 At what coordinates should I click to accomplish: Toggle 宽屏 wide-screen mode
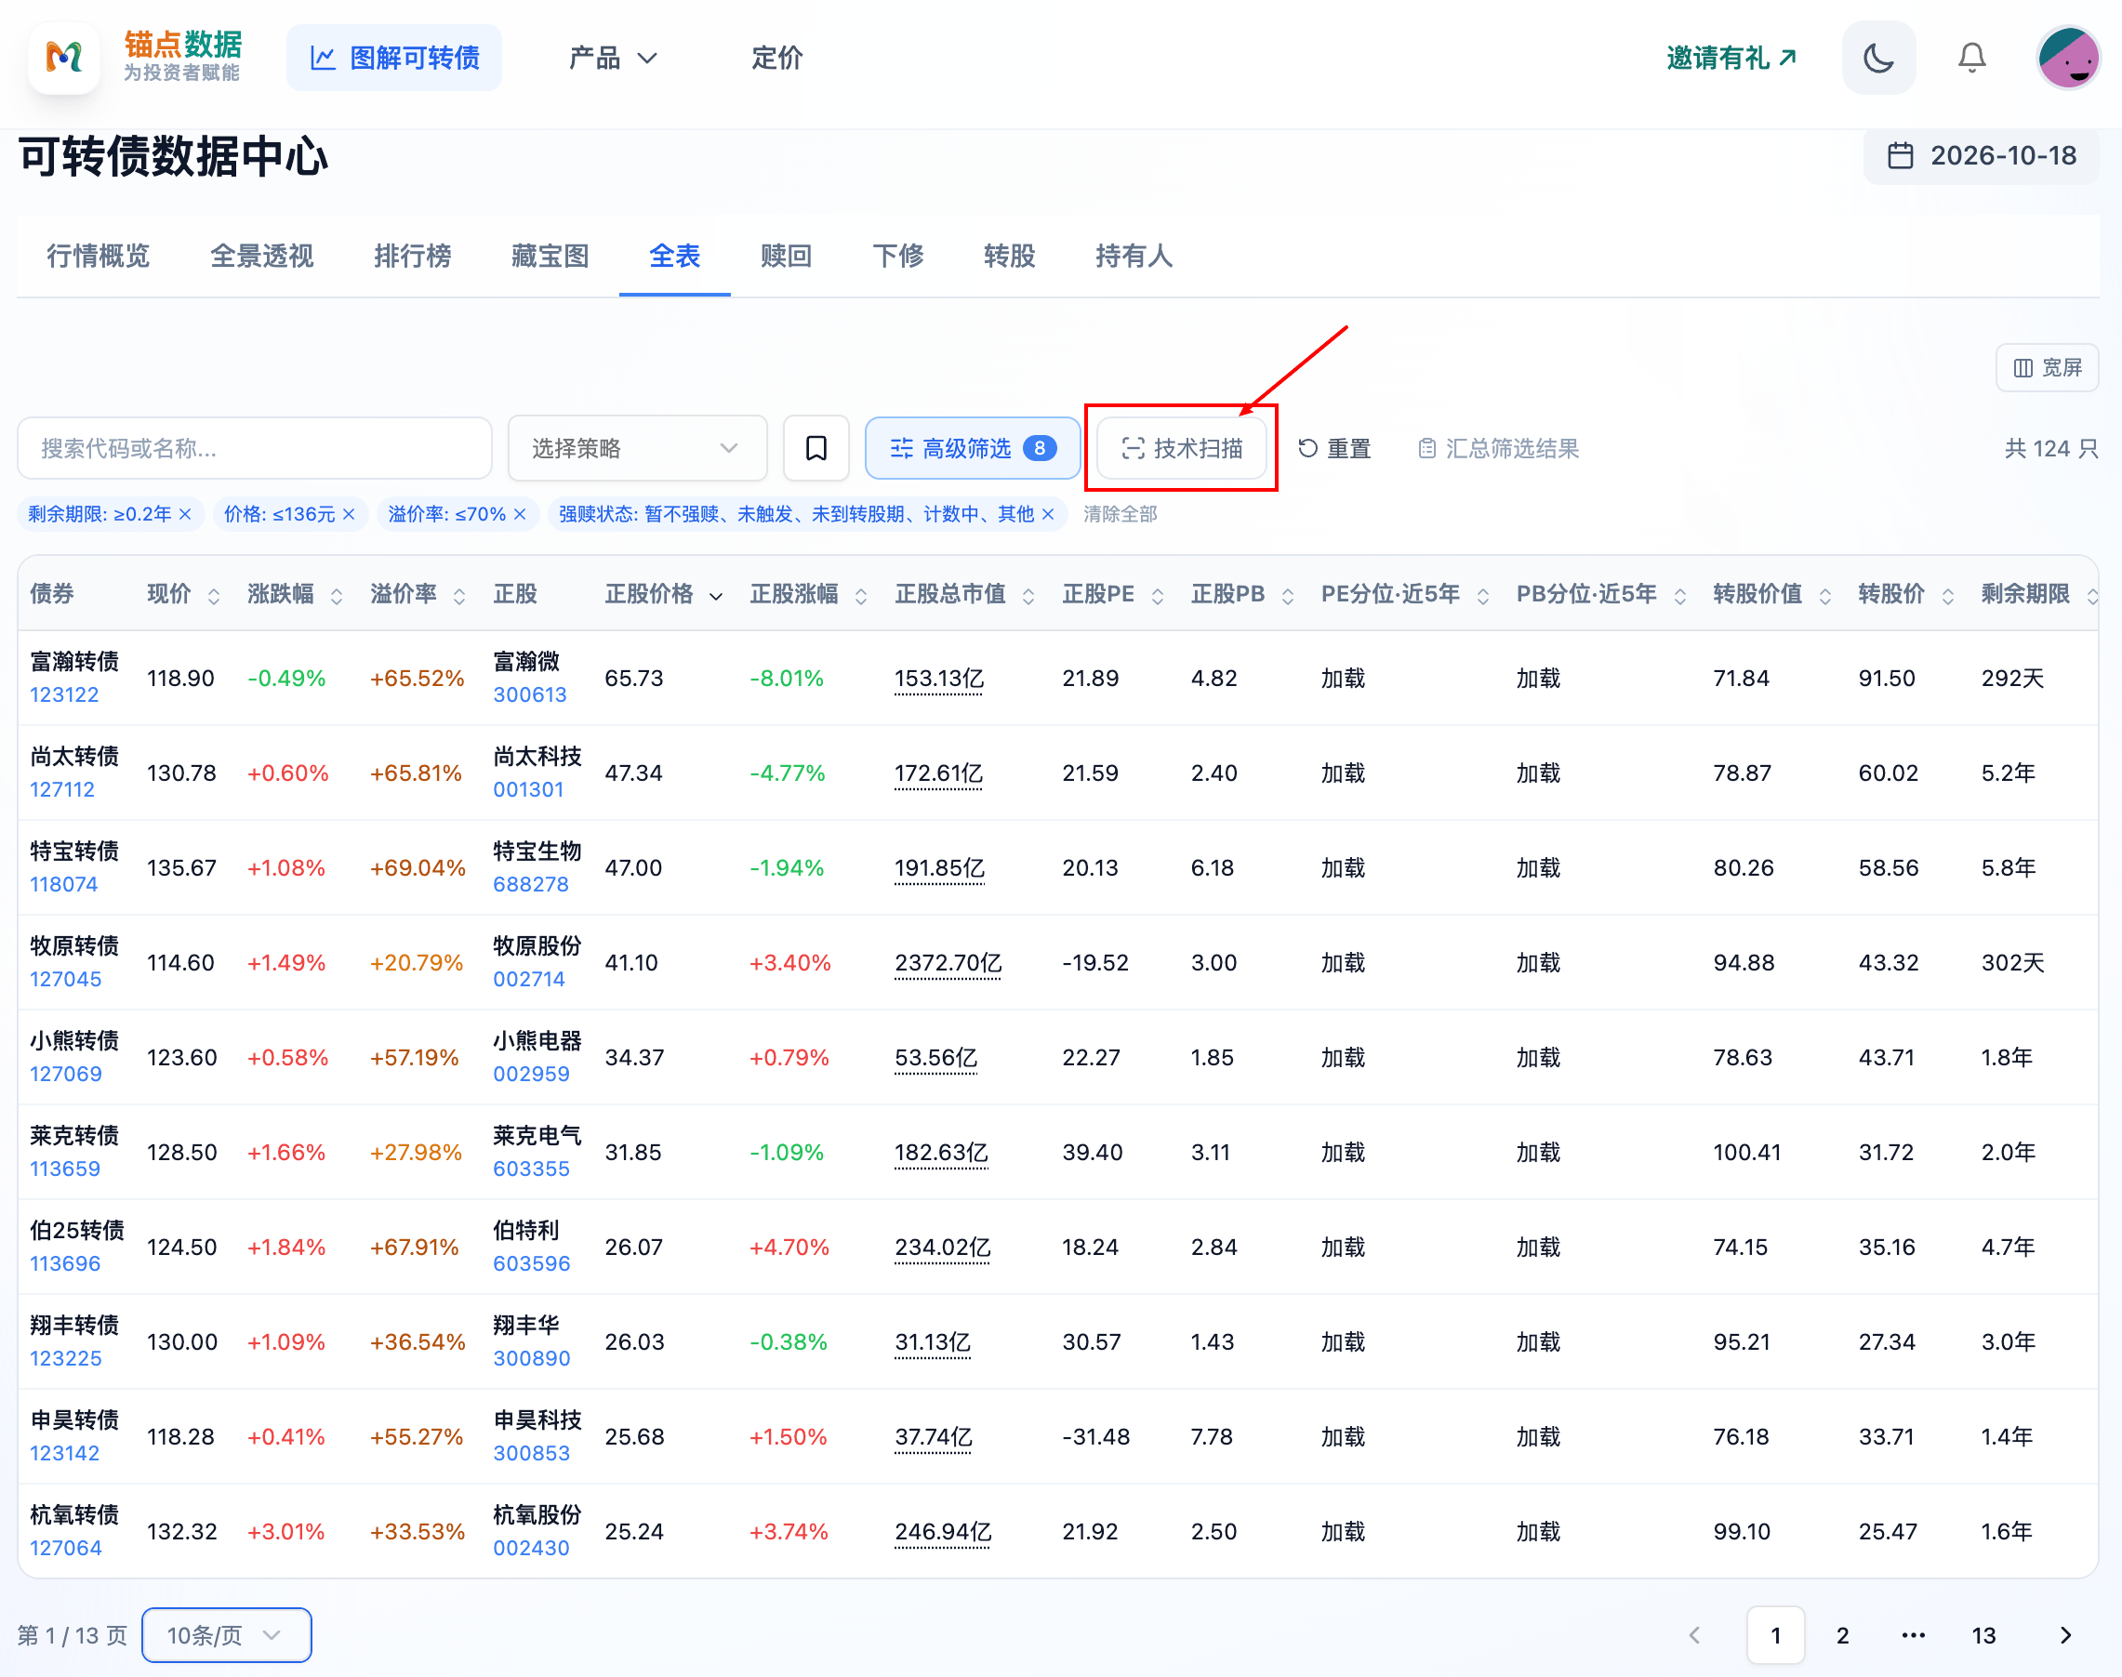[2048, 367]
